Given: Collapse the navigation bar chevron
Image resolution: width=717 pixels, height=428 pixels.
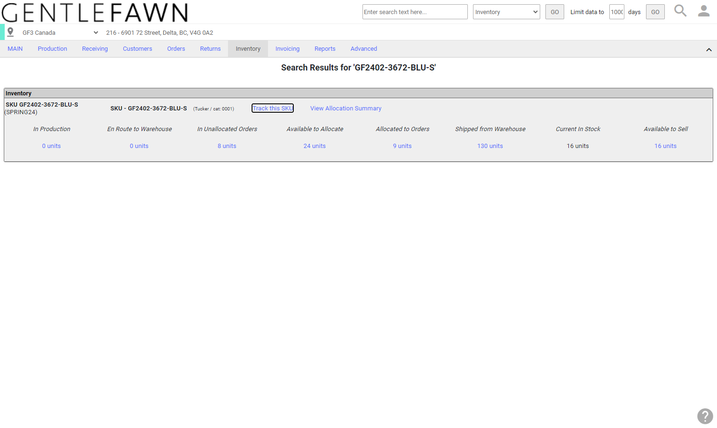Looking at the screenshot, I should click(709, 49).
